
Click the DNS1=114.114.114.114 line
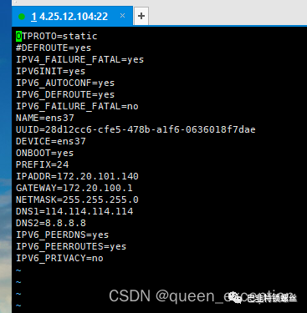(74, 211)
